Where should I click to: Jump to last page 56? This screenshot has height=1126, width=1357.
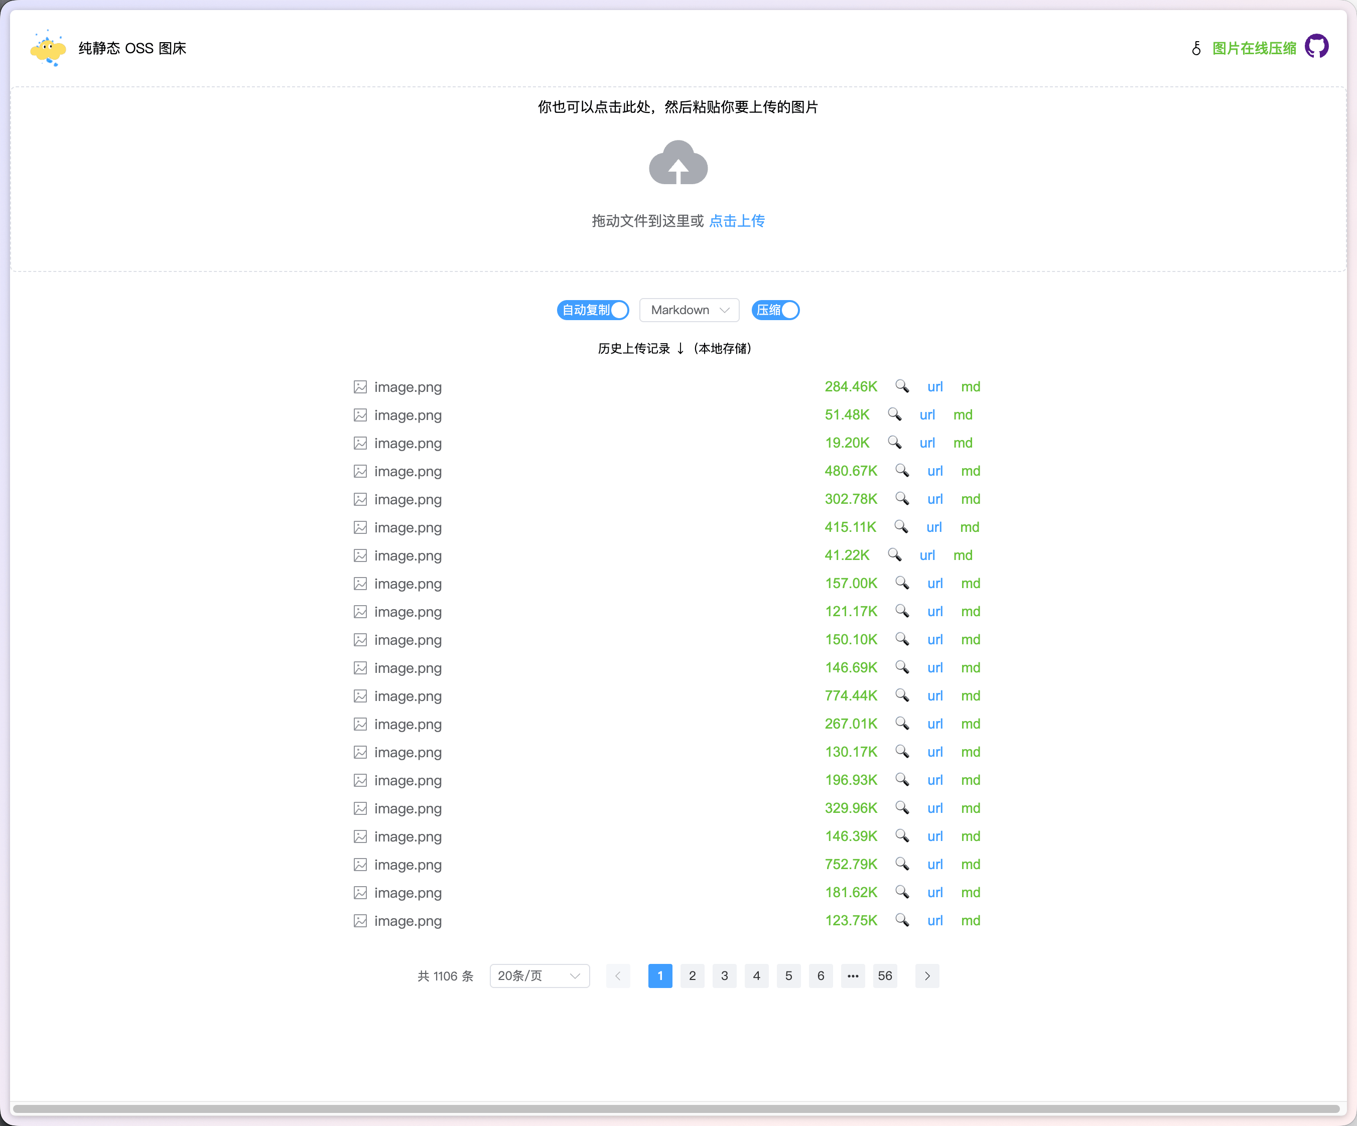click(885, 975)
